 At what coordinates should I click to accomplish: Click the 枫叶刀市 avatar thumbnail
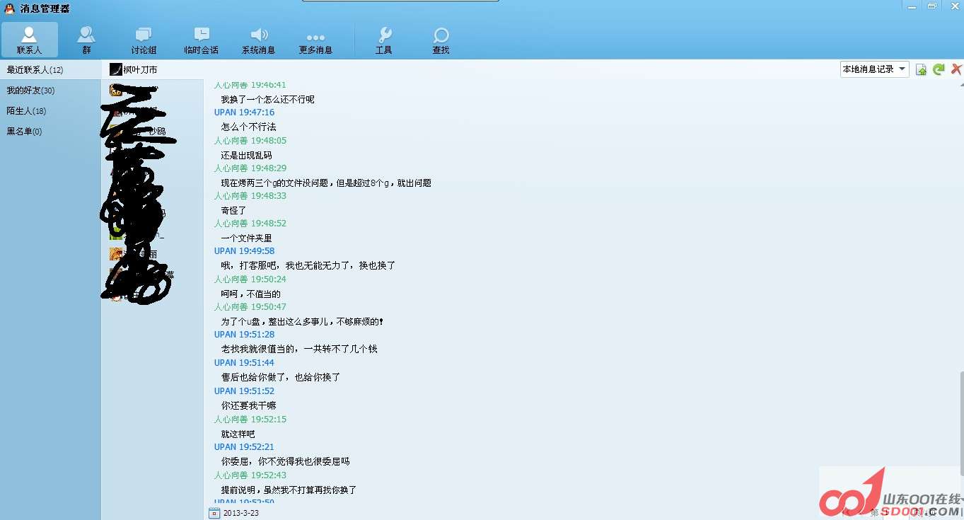click(x=116, y=69)
